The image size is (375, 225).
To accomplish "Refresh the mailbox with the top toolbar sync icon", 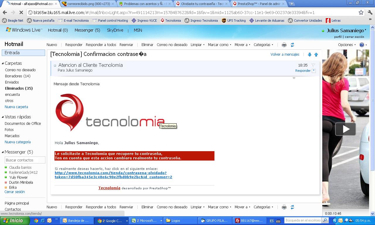I will point(292,45).
